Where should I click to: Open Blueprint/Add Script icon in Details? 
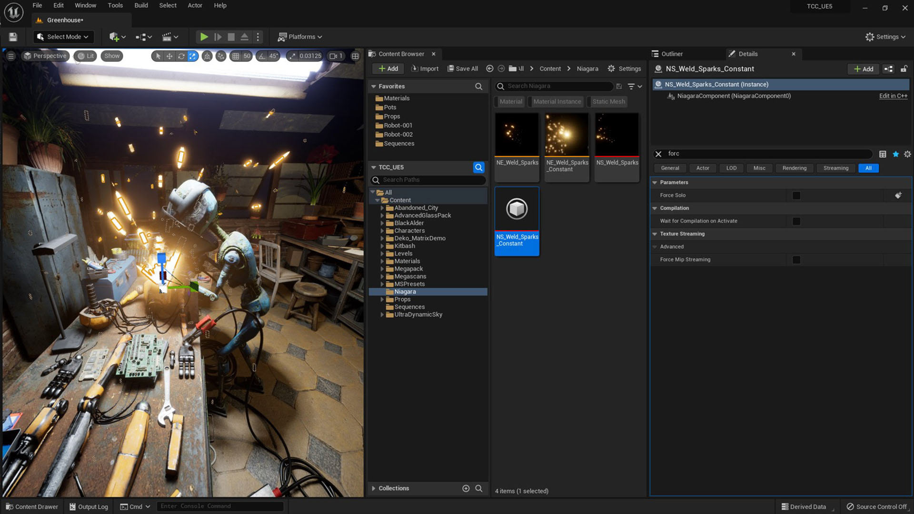888,69
